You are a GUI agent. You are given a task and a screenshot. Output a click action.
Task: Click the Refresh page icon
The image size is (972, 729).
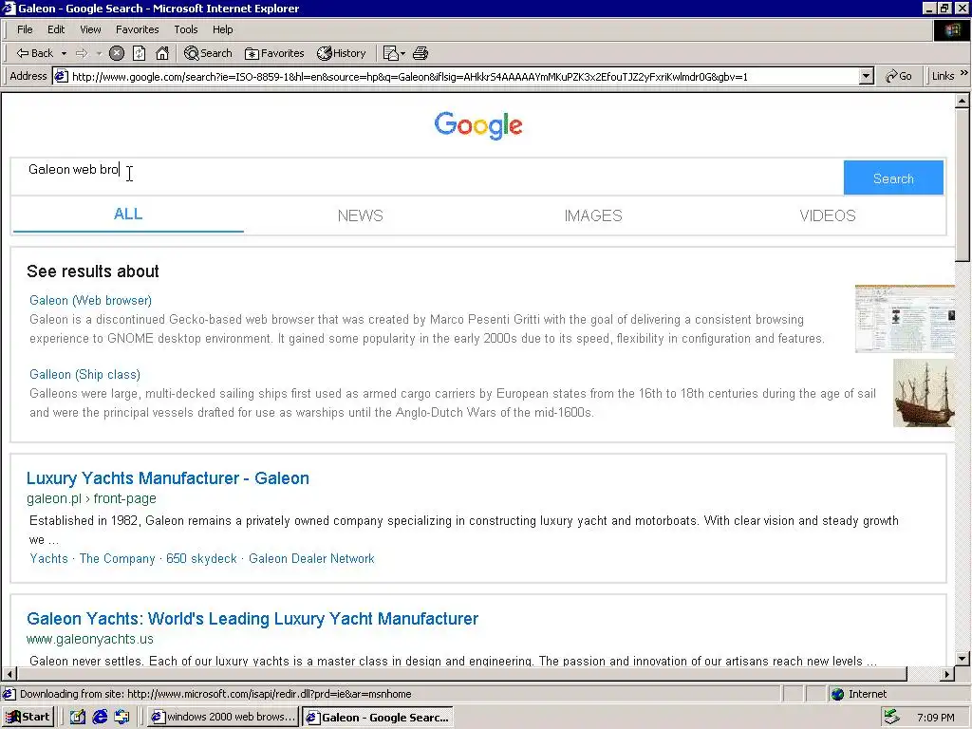pyautogui.click(x=140, y=53)
